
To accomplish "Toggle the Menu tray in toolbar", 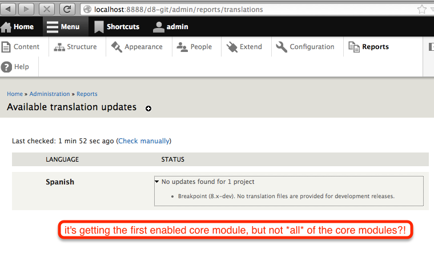I will pos(66,27).
